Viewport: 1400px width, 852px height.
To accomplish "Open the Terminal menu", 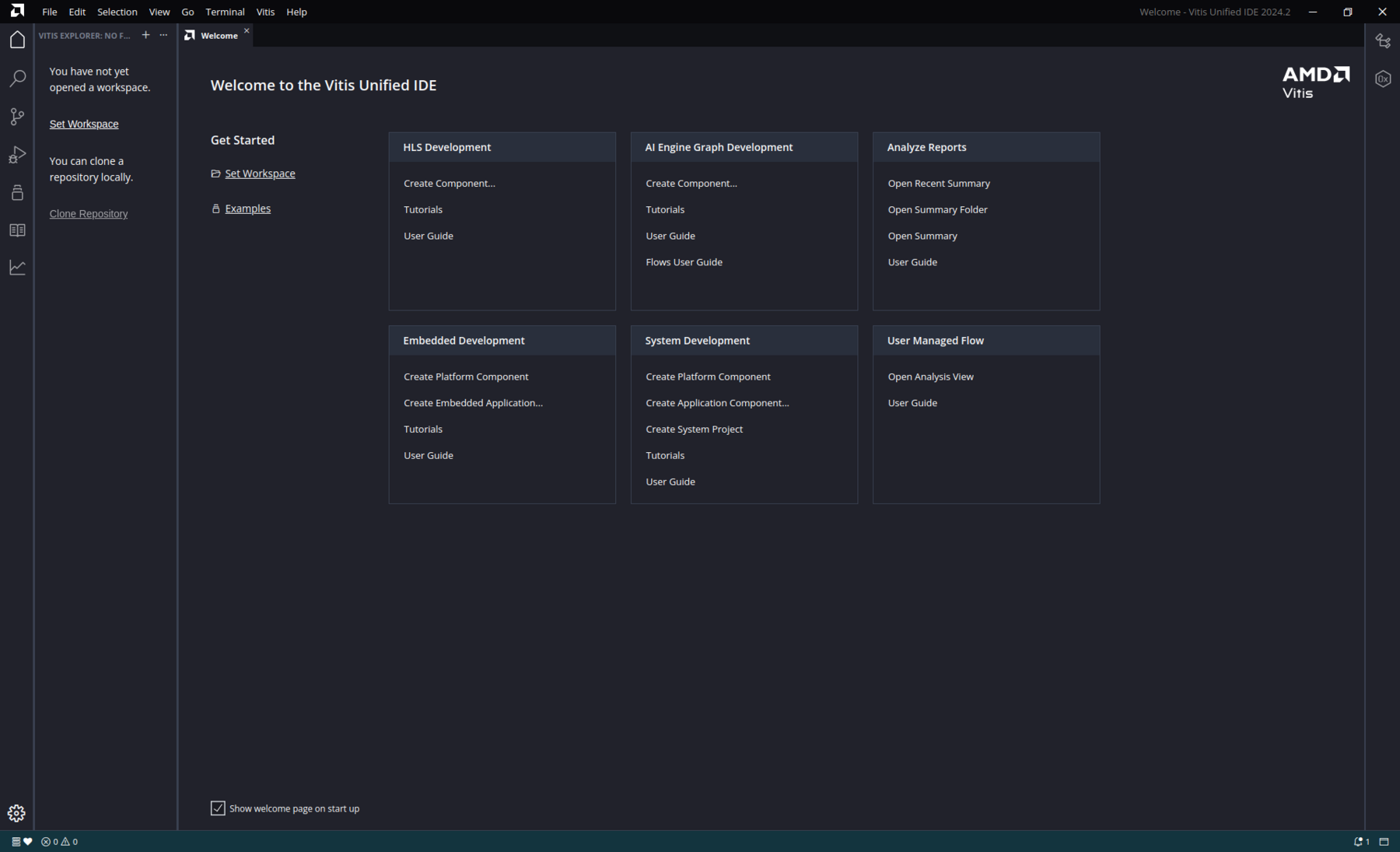I will (225, 12).
